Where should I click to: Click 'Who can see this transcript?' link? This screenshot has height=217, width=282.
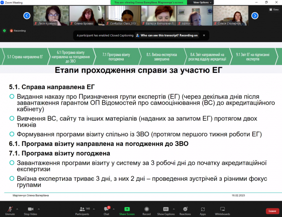169,35
